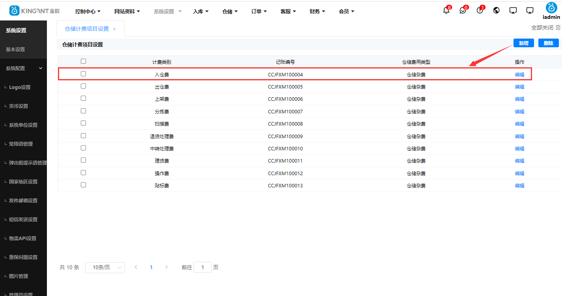Viewport: 562px width, 296px height.
Task: Click the help icon with red badge
Action: [480, 10]
